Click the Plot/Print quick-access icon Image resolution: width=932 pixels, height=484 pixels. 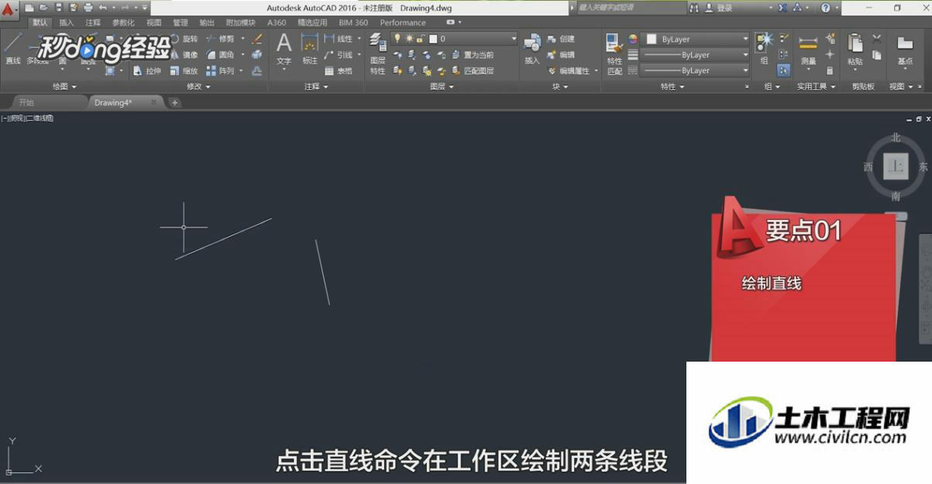click(88, 8)
